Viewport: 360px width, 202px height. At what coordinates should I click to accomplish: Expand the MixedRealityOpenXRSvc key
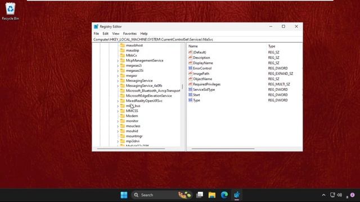[118, 101]
